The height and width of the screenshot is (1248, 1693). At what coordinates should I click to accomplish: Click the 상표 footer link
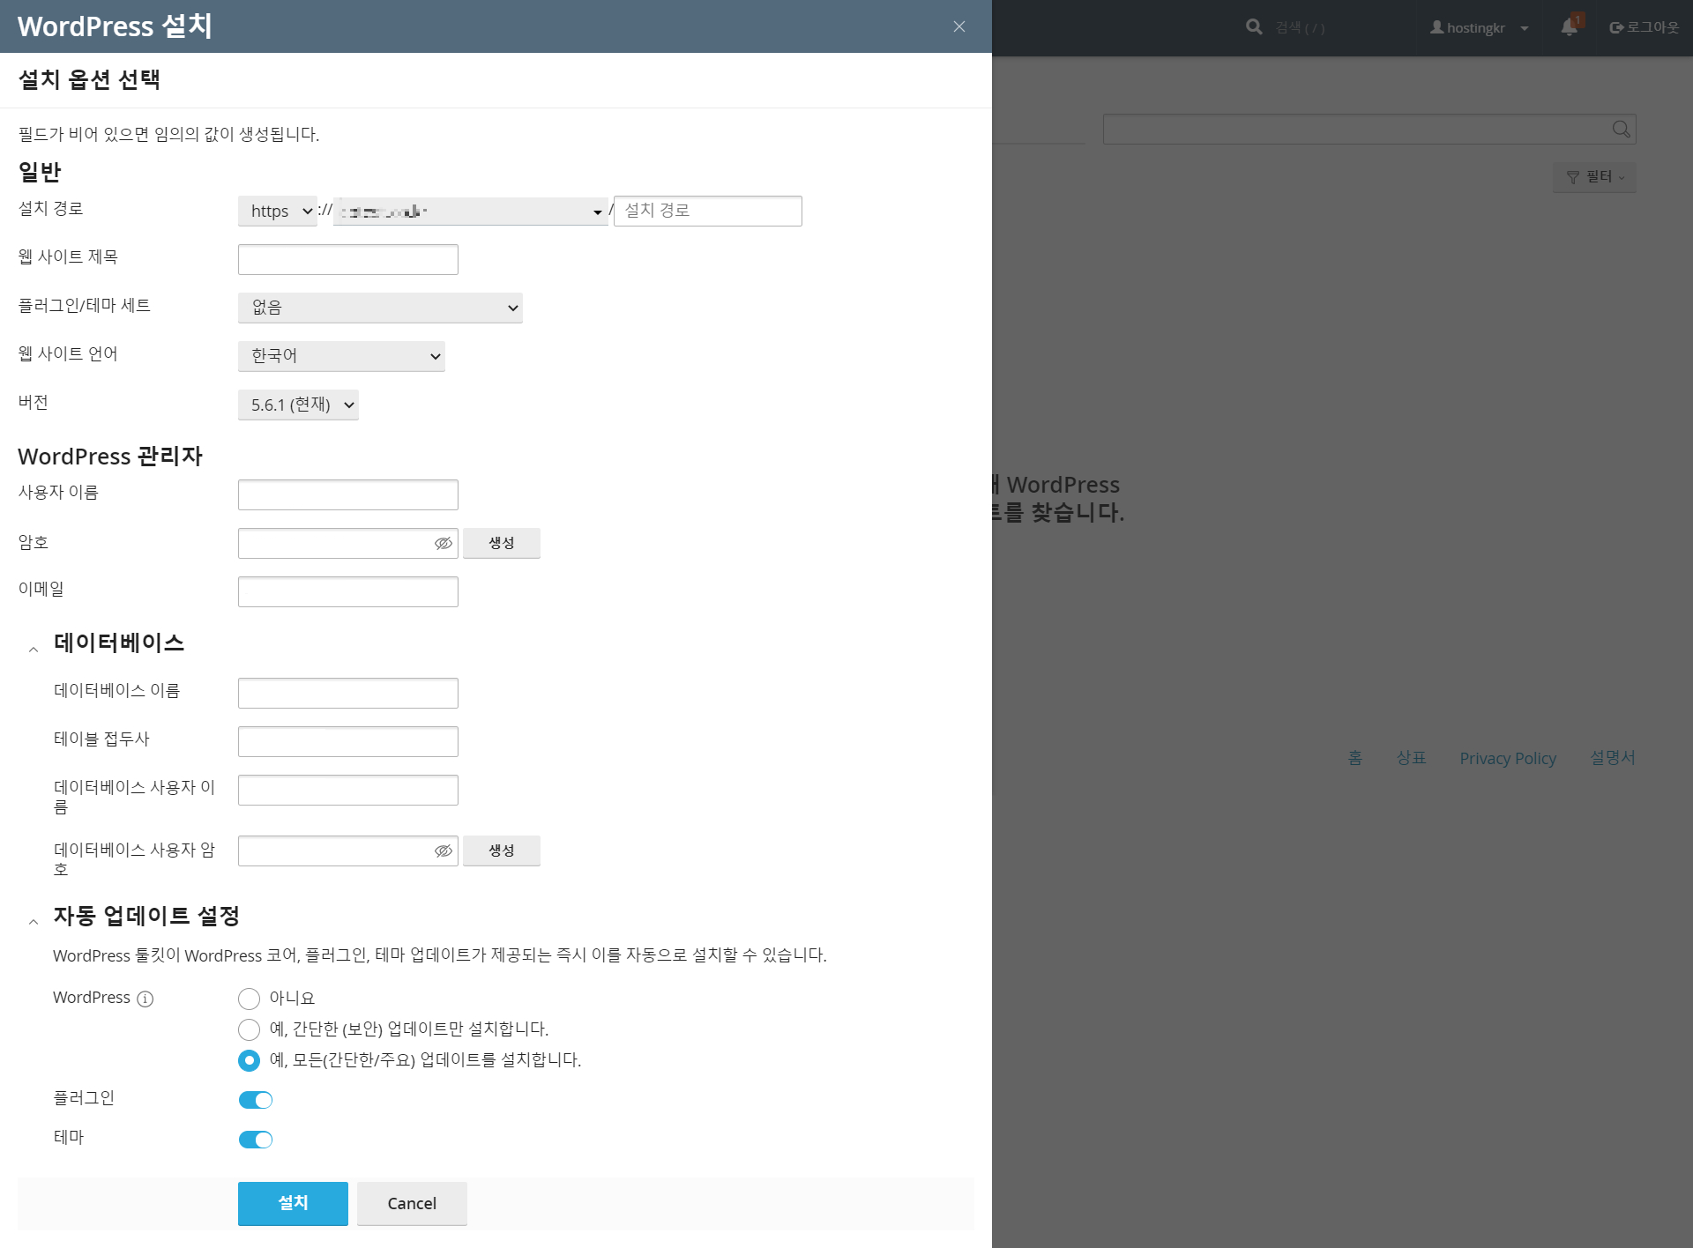tap(1411, 758)
